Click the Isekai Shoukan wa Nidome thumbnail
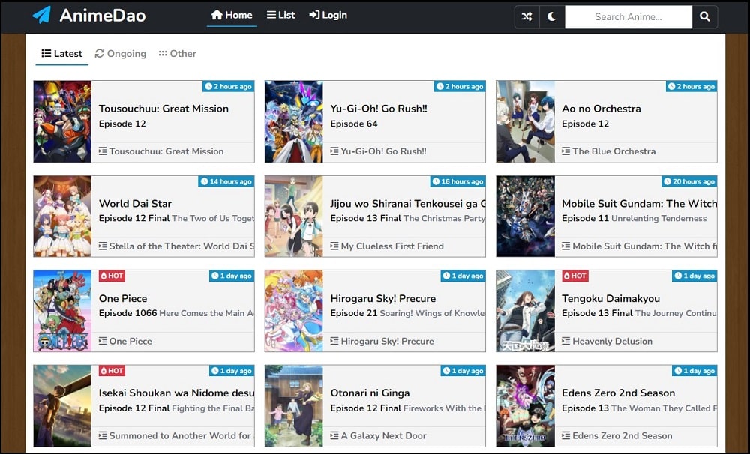The image size is (750, 454). [62, 406]
